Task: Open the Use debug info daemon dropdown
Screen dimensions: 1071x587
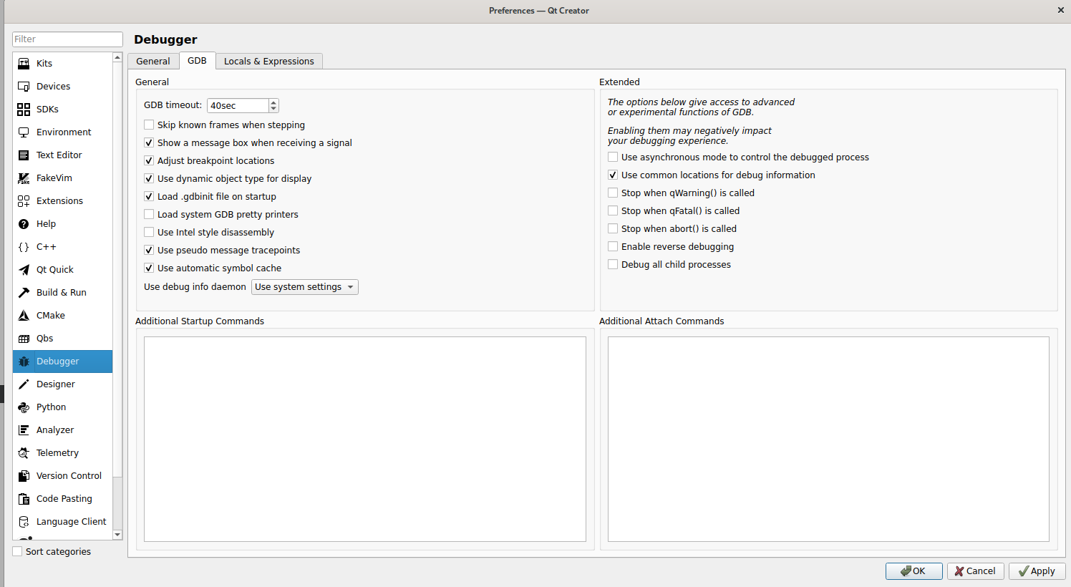Action: 304,287
